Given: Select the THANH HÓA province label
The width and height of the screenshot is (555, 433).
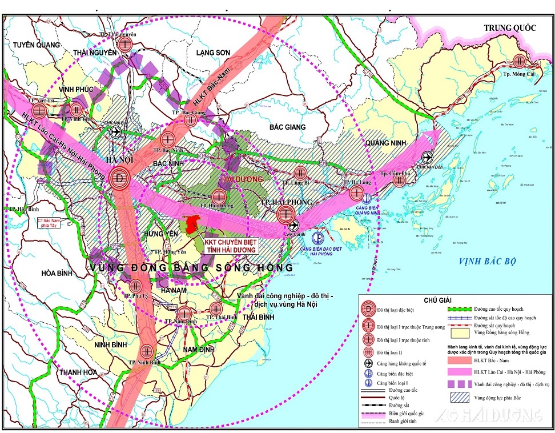Looking at the screenshot, I should tap(78, 372).
